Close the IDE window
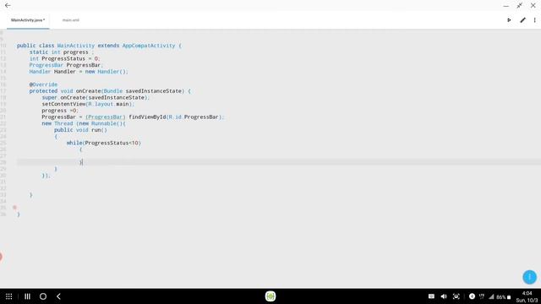Image resolution: width=541 pixels, height=304 pixels. click(x=533, y=6)
